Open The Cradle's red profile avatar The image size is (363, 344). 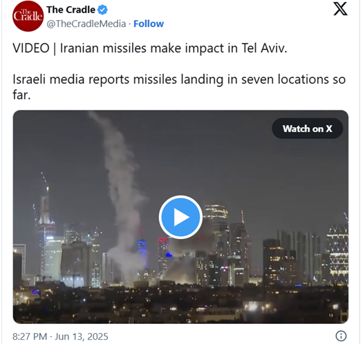point(28,16)
